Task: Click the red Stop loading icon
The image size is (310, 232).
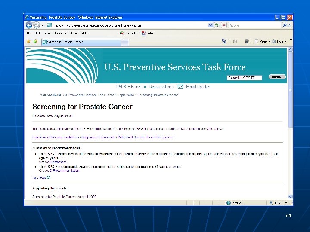Action: click(223, 25)
